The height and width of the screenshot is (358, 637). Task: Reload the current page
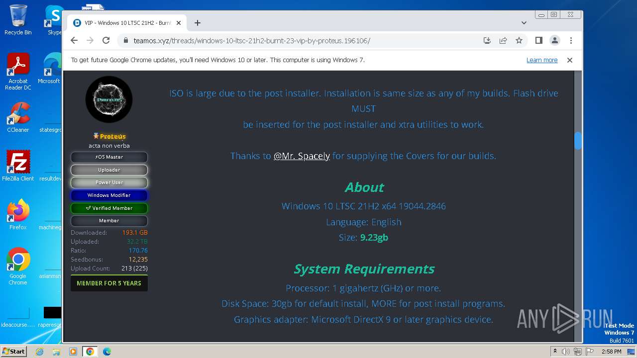[x=106, y=41]
